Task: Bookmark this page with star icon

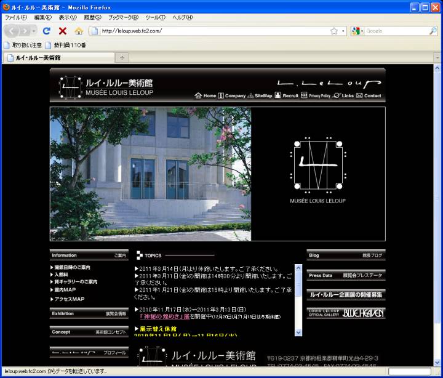Action: pyautogui.click(x=333, y=31)
